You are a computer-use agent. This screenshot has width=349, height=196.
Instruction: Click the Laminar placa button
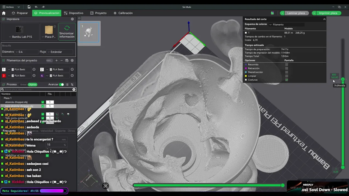coord(297,13)
